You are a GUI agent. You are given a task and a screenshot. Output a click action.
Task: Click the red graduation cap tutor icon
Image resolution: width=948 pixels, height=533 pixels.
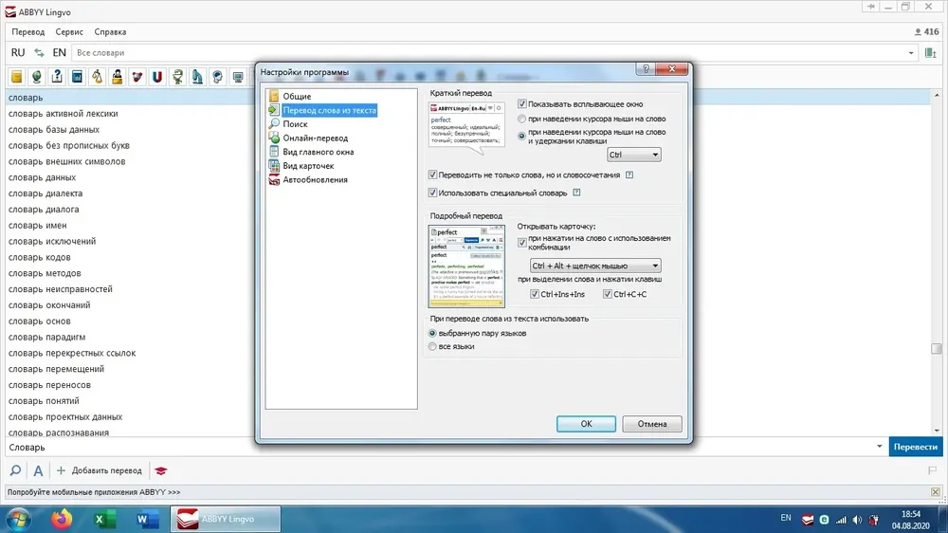161,470
